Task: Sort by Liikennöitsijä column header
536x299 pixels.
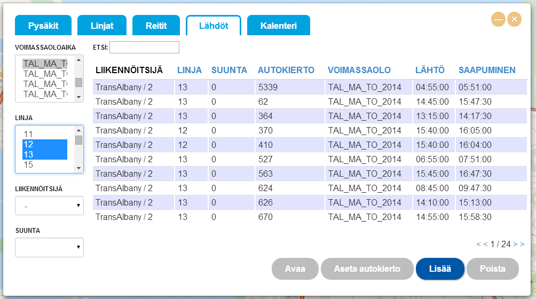Action: [x=129, y=70]
